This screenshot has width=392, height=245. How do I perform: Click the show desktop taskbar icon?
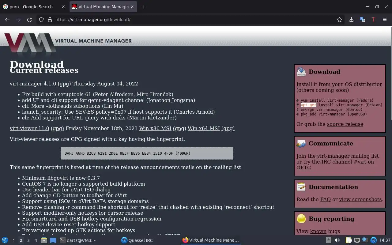[53, 240]
